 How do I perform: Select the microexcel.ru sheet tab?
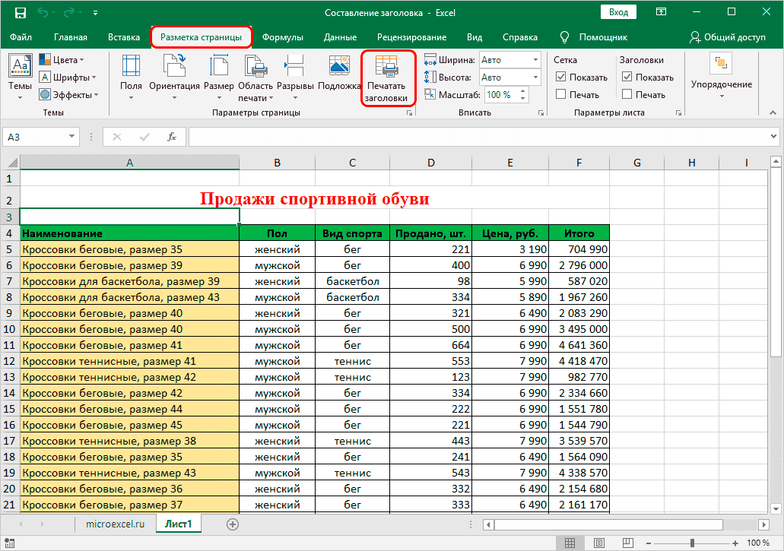114,524
